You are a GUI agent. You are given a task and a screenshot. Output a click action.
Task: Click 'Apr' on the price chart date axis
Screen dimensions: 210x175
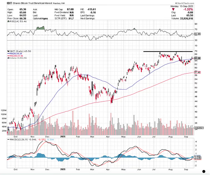pos(108,137)
